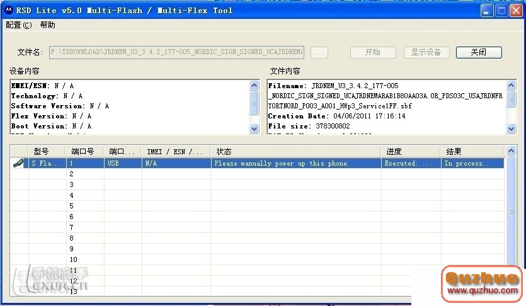Click the 关闭 button
526x306 pixels.
(479, 52)
